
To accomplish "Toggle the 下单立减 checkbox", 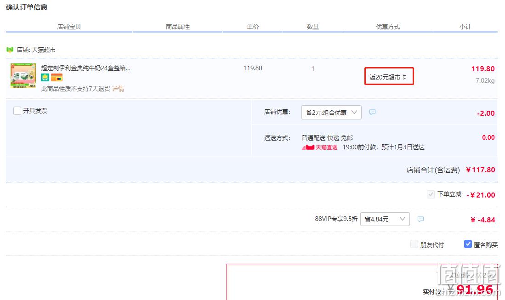I will (431, 194).
